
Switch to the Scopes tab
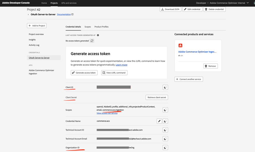(x=88, y=27)
